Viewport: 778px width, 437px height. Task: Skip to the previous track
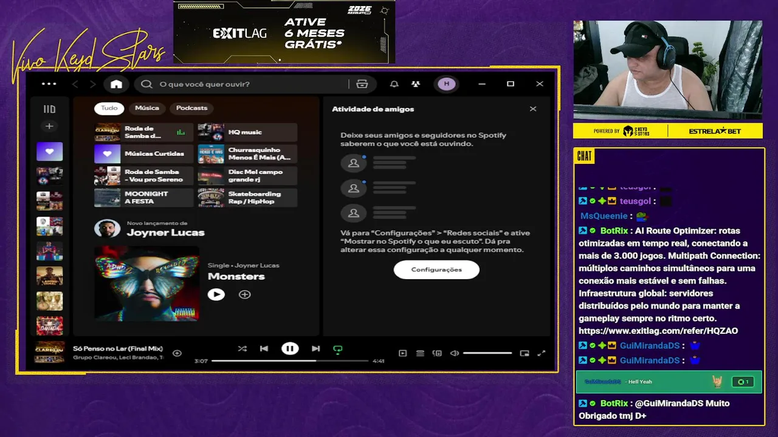pyautogui.click(x=264, y=348)
